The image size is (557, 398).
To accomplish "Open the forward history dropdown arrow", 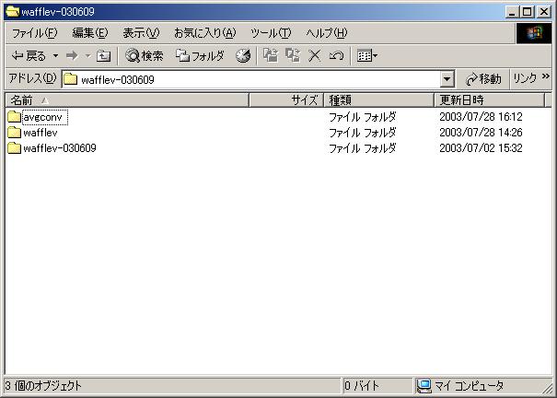I will pyautogui.click(x=87, y=56).
